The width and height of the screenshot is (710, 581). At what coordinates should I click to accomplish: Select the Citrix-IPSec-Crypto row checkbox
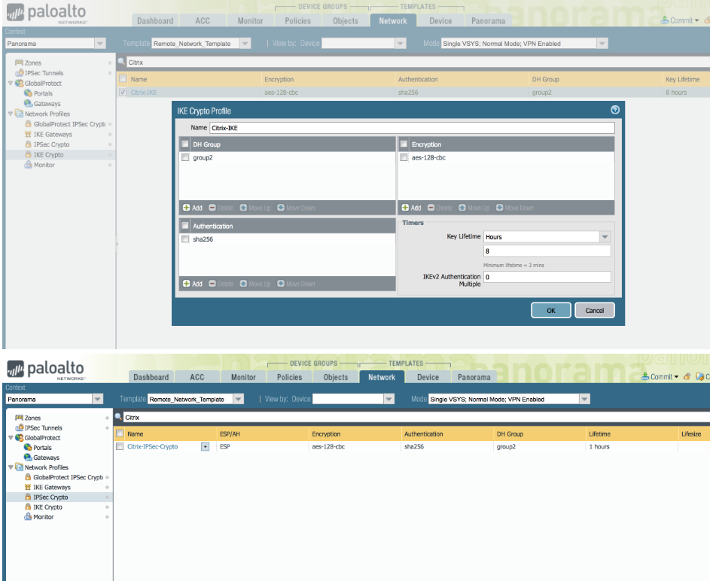click(x=120, y=446)
